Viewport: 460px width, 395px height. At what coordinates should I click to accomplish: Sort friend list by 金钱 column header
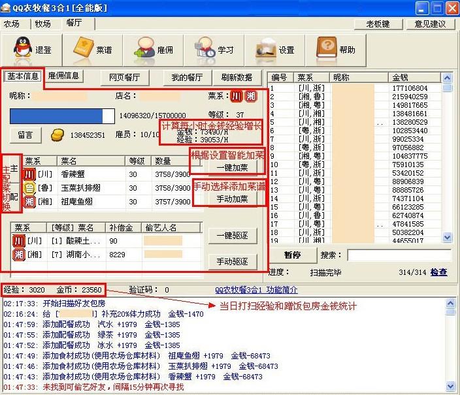414,78
